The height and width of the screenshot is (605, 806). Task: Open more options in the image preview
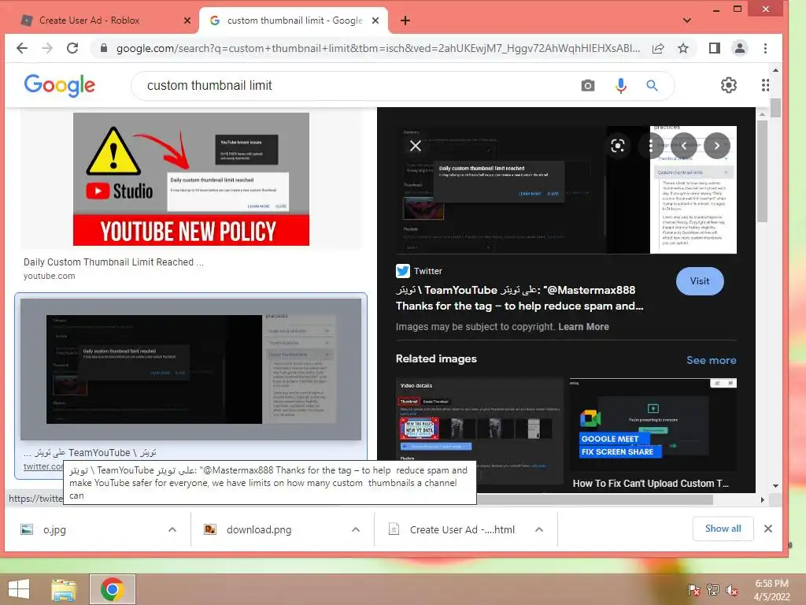click(650, 146)
